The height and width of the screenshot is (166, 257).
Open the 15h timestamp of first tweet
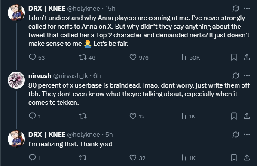pos(110,9)
